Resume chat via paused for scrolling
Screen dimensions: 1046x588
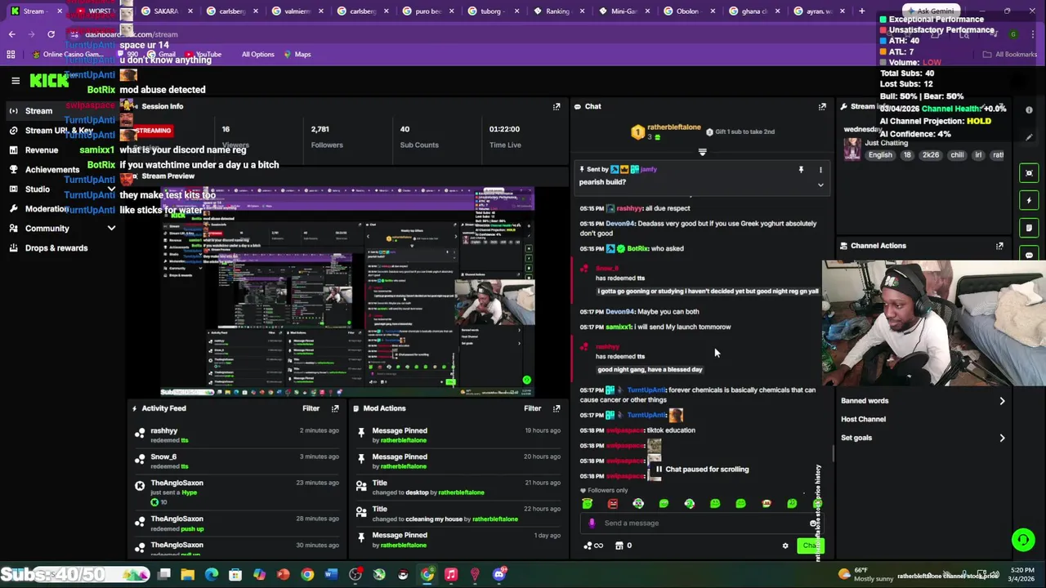coord(702,470)
